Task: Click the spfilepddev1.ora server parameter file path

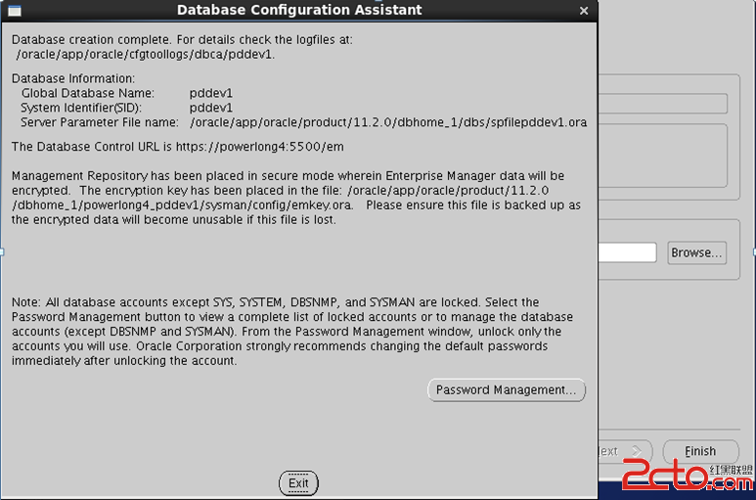Action: [x=388, y=122]
